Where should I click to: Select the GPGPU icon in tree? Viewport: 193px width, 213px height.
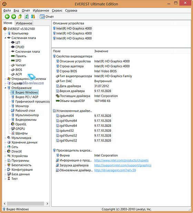[13, 129]
